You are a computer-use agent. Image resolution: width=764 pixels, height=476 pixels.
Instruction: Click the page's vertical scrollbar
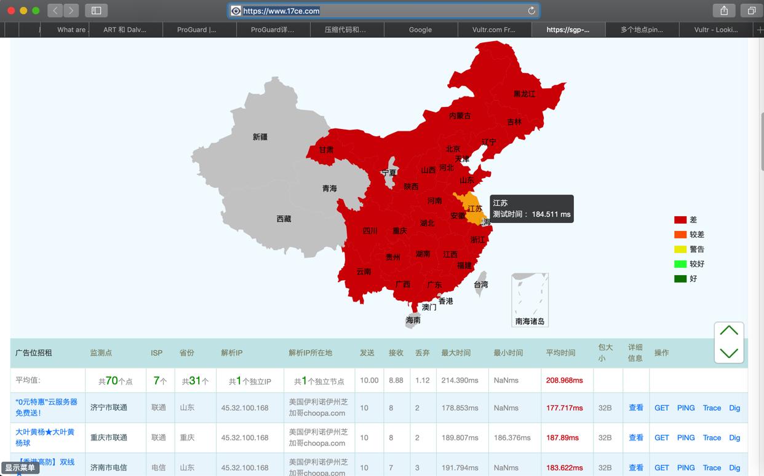[761, 141]
